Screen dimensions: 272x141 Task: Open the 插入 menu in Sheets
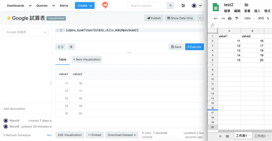point(257,11)
